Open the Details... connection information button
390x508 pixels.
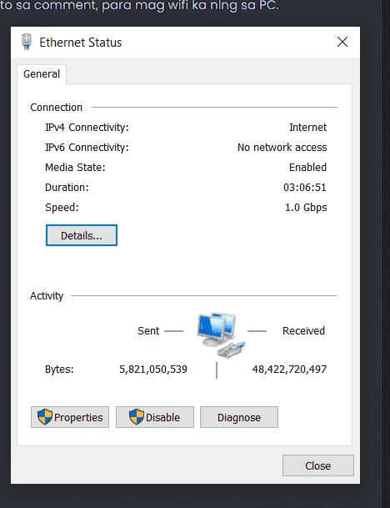(x=82, y=235)
